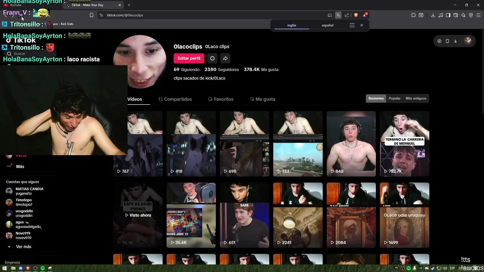Bookmark this page with bookmark icon
Screen dimensions: 484x272
point(92,15)
